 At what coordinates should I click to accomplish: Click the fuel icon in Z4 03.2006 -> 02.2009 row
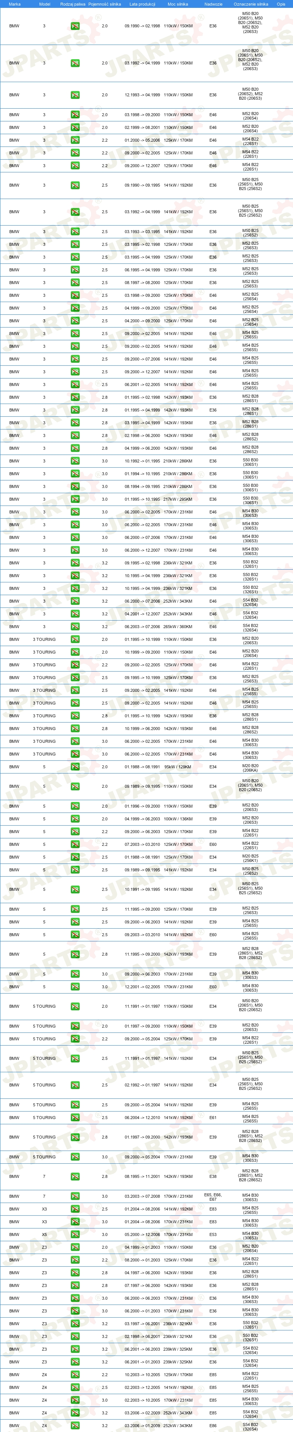(75, 1413)
